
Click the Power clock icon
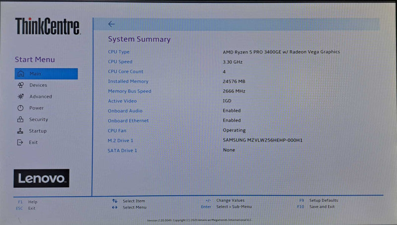[x=20, y=108]
